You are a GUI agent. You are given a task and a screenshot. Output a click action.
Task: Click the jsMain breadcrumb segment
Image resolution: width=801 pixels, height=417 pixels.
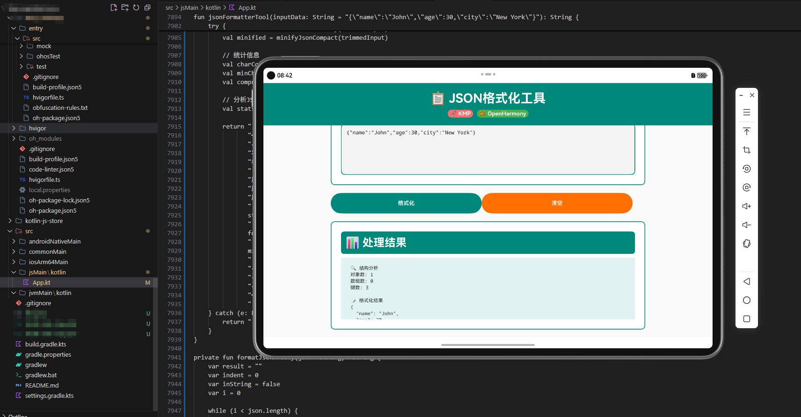[189, 7]
